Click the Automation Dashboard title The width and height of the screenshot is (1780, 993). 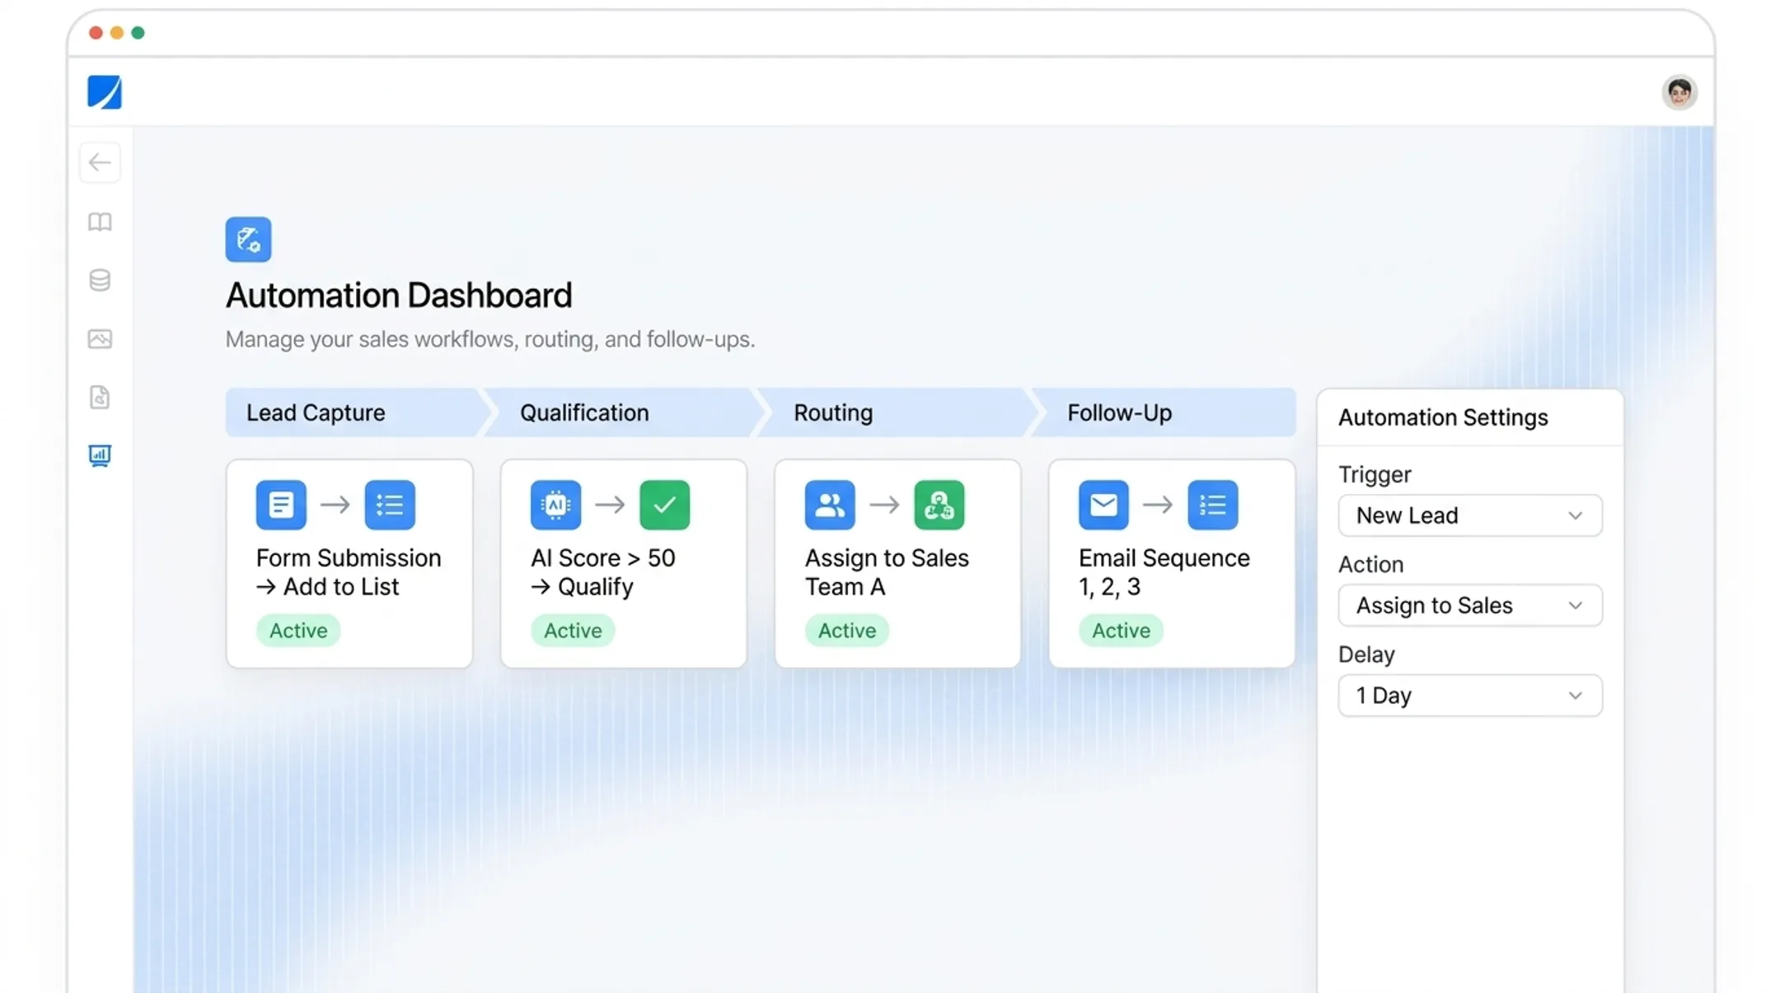(399, 296)
